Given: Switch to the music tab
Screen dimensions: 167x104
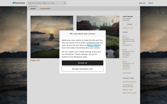Looking at the screenshot, I should (33, 9).
